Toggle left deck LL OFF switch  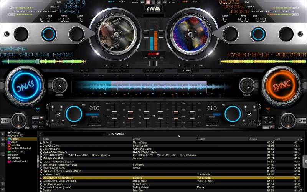pyautogui.click(x=38, y=122)
